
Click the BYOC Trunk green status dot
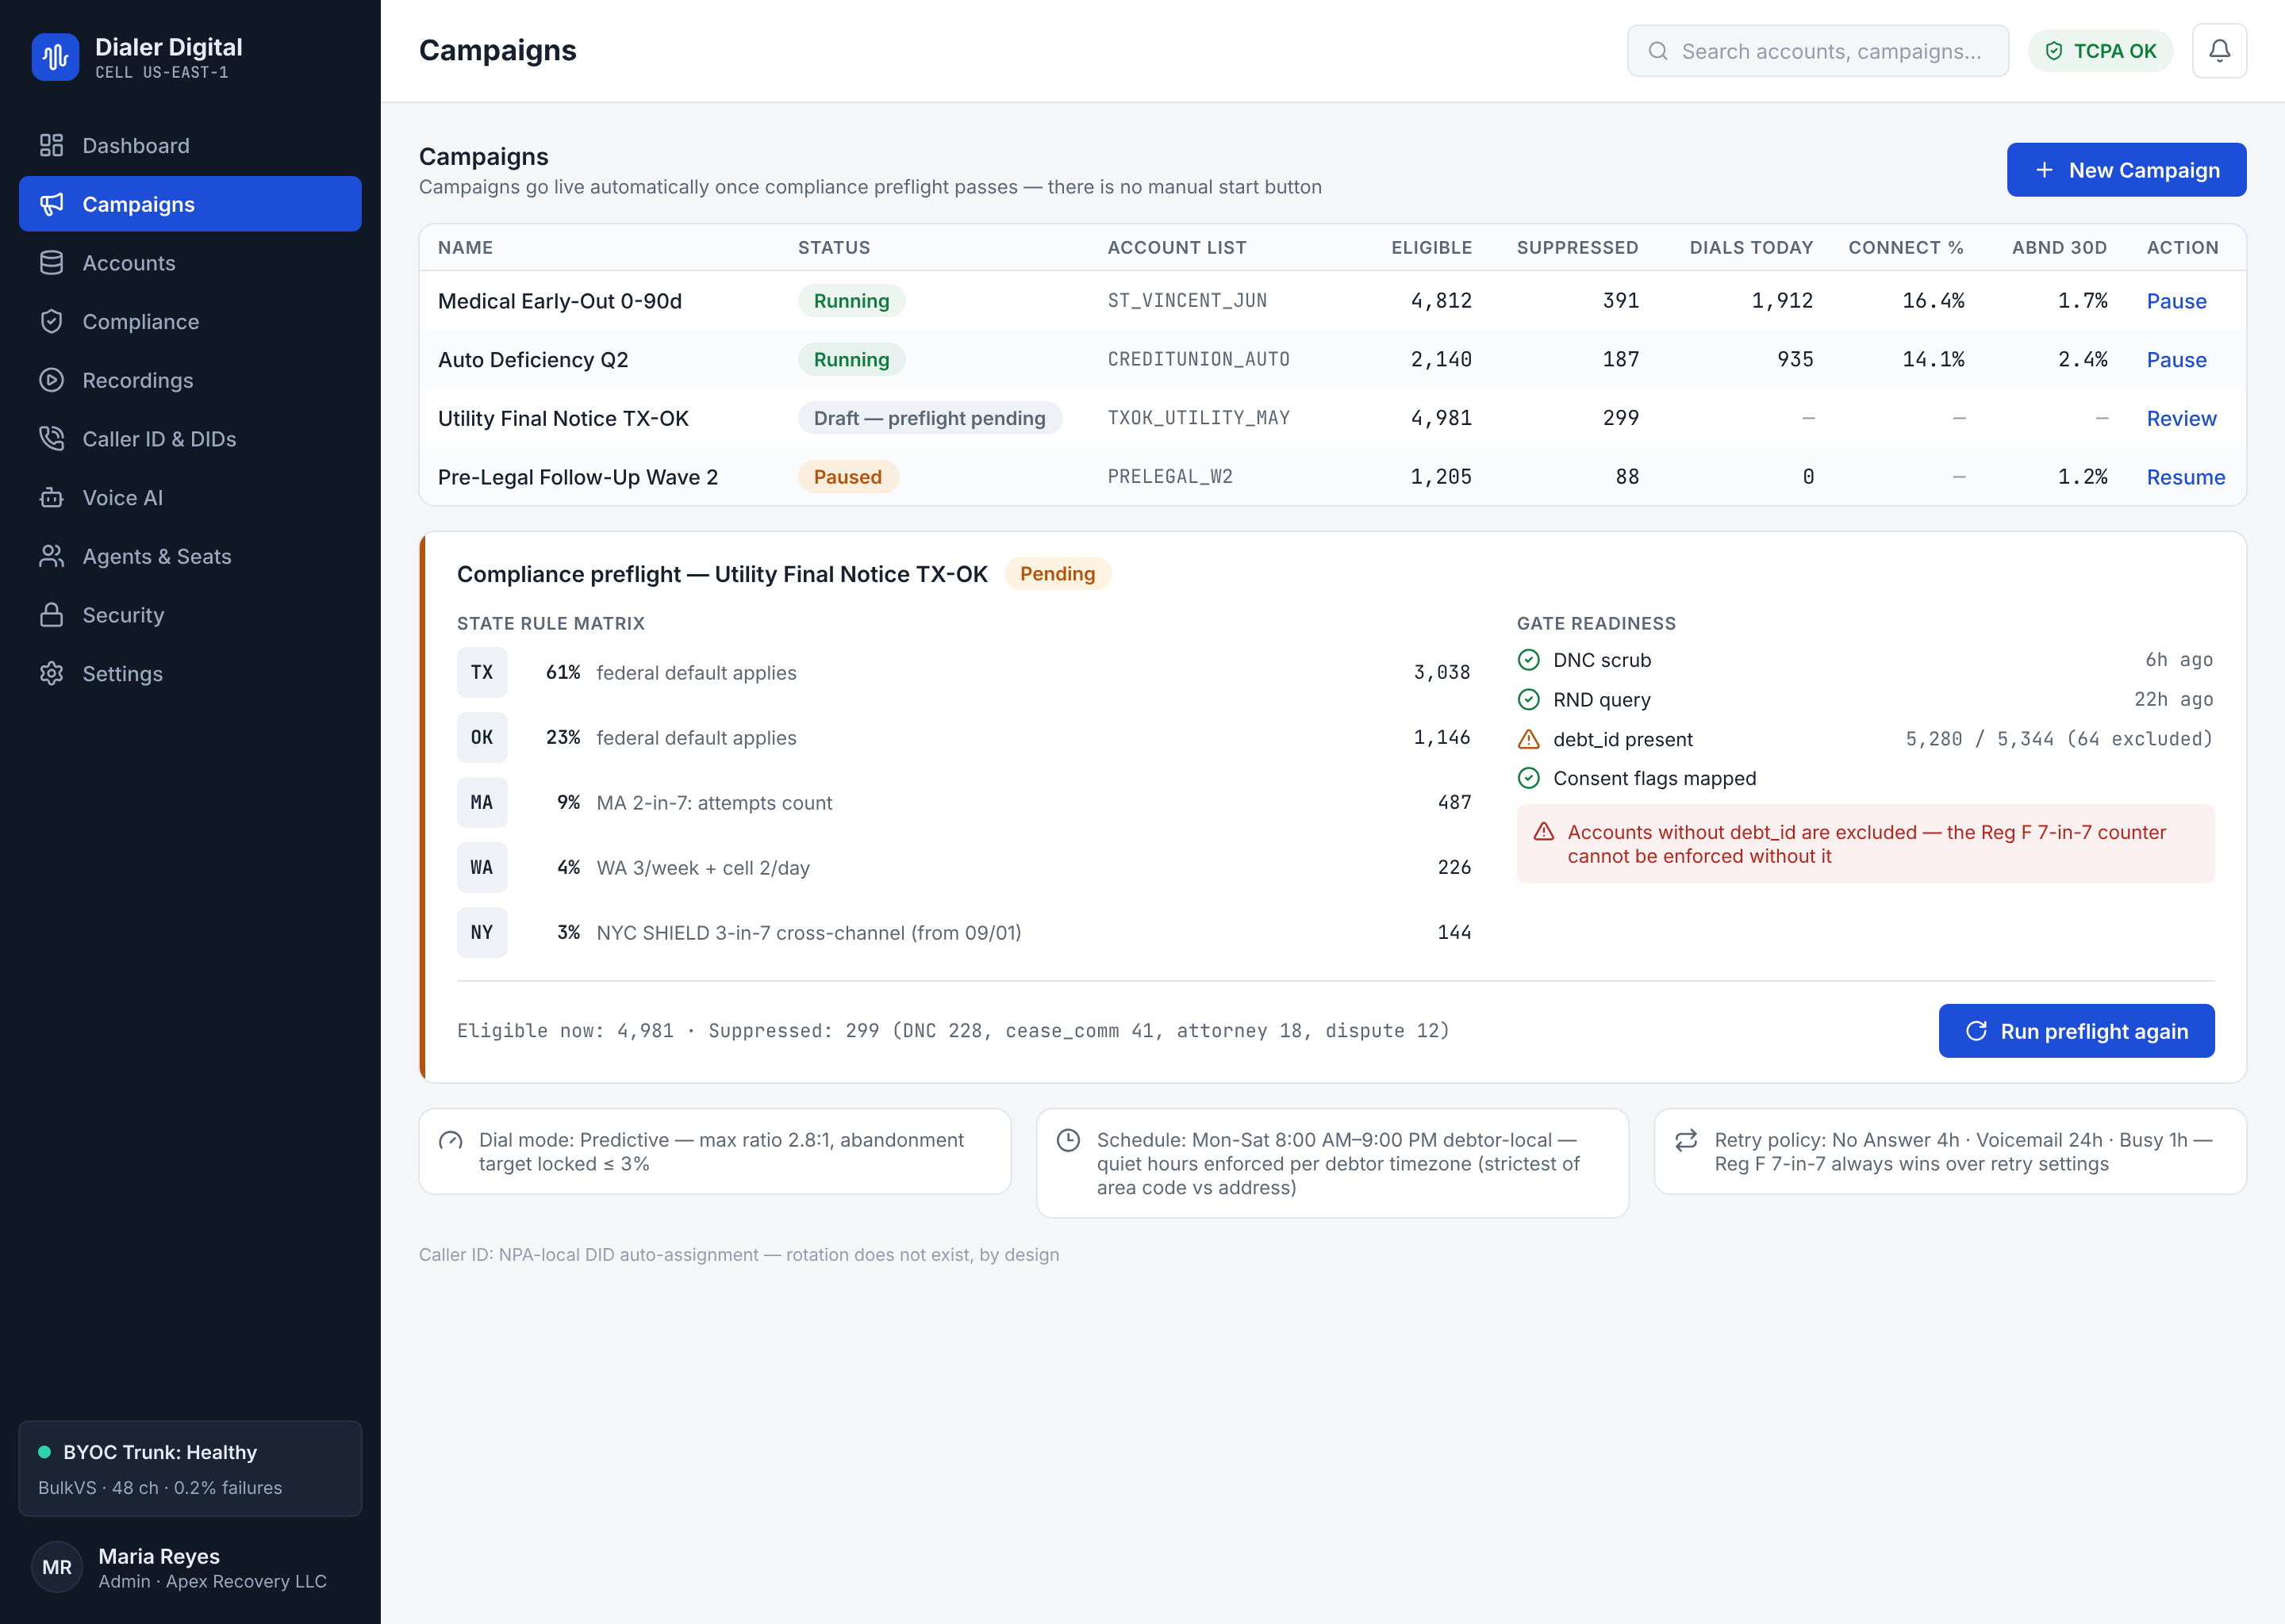tap(44, 1452)
